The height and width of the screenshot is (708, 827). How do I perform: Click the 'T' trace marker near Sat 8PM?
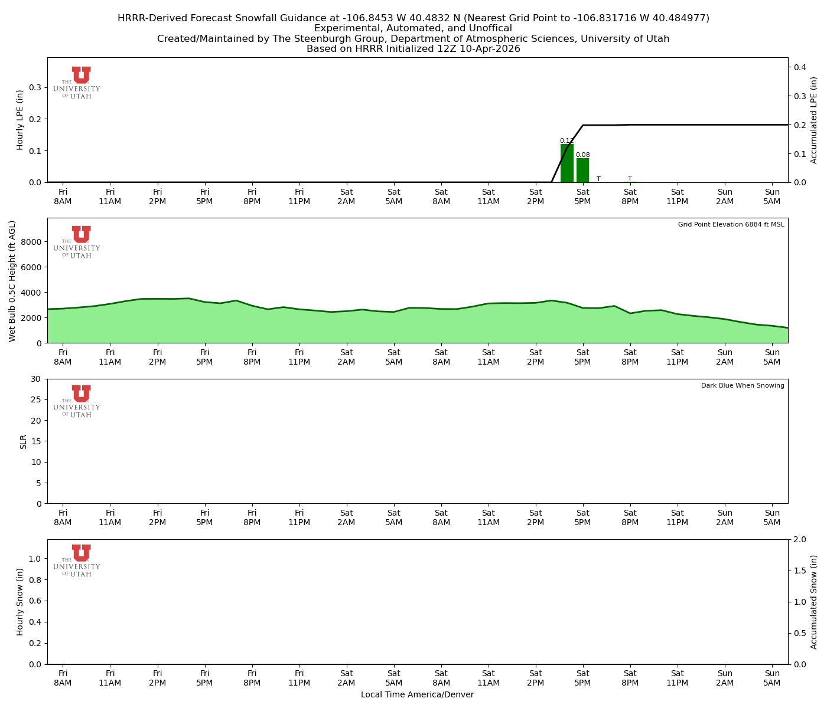pyautogui.click(x=630, y=178)
